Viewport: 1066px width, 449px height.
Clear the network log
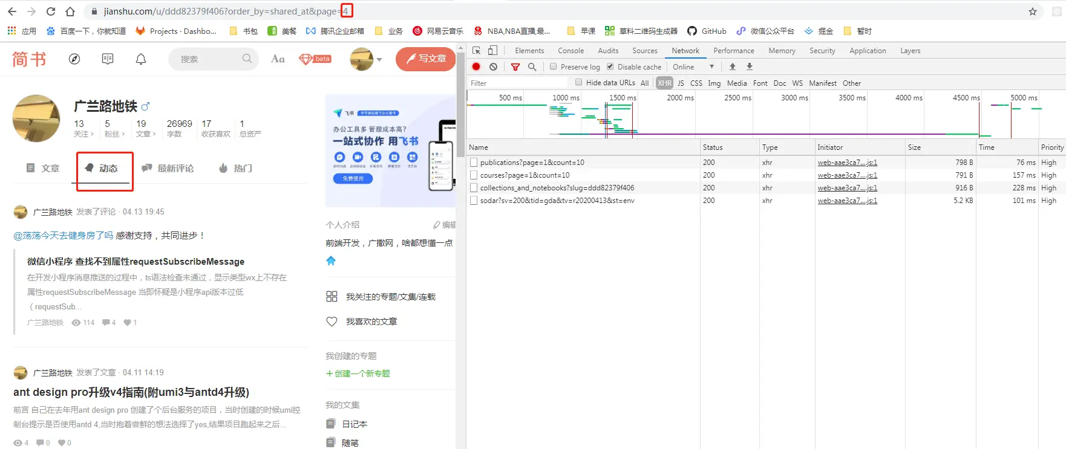494,66
